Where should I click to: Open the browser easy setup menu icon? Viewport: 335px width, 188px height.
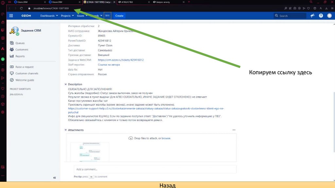(332, 8)
